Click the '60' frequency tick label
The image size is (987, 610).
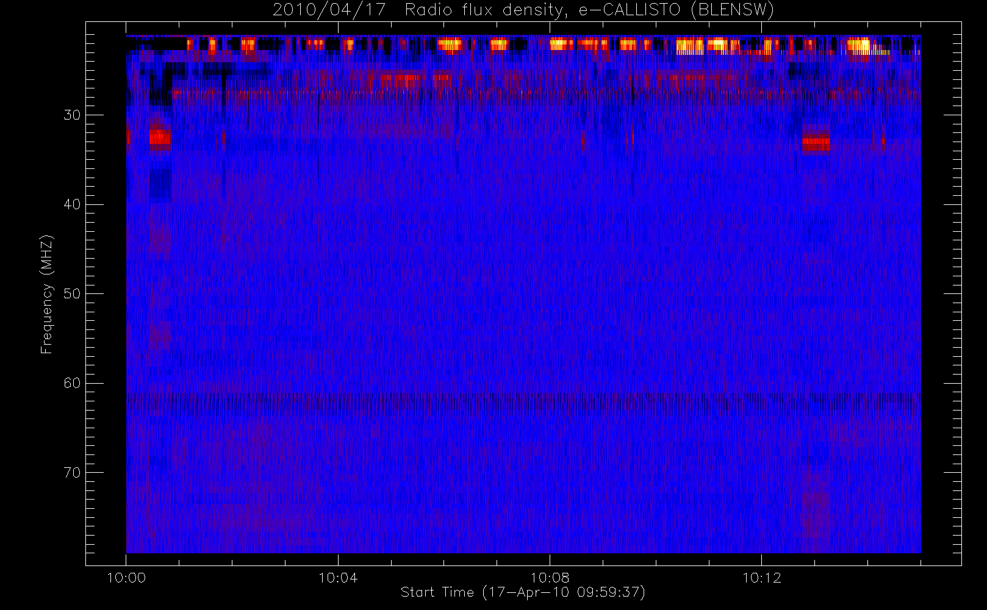[72, 383]
